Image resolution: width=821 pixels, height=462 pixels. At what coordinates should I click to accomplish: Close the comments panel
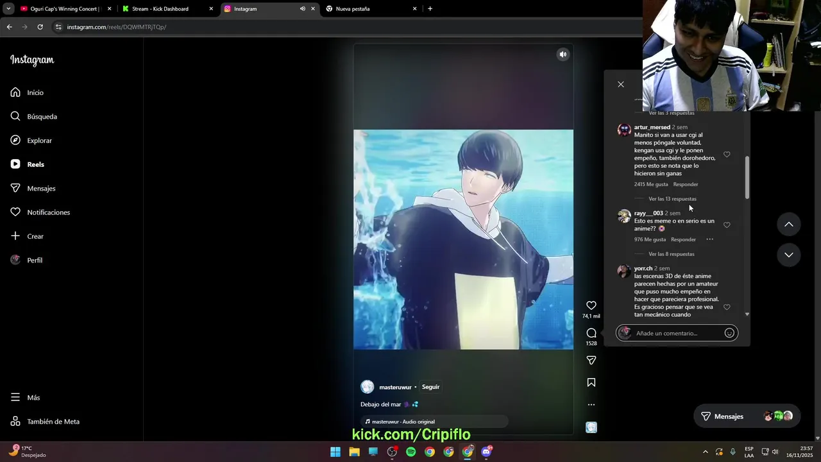click(x=621, y=84)
